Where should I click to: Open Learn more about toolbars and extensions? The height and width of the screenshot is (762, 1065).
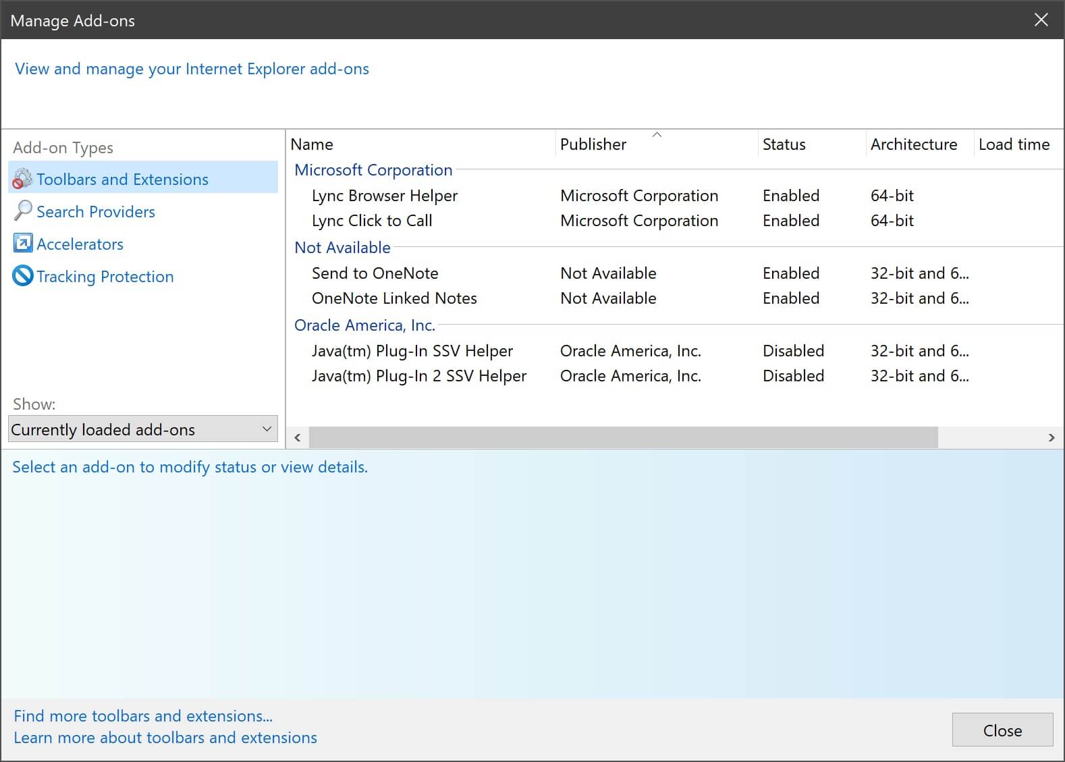165,738
